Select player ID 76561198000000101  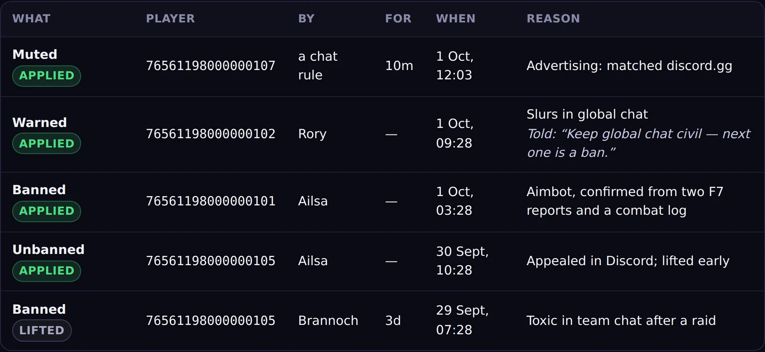(211, 201)
